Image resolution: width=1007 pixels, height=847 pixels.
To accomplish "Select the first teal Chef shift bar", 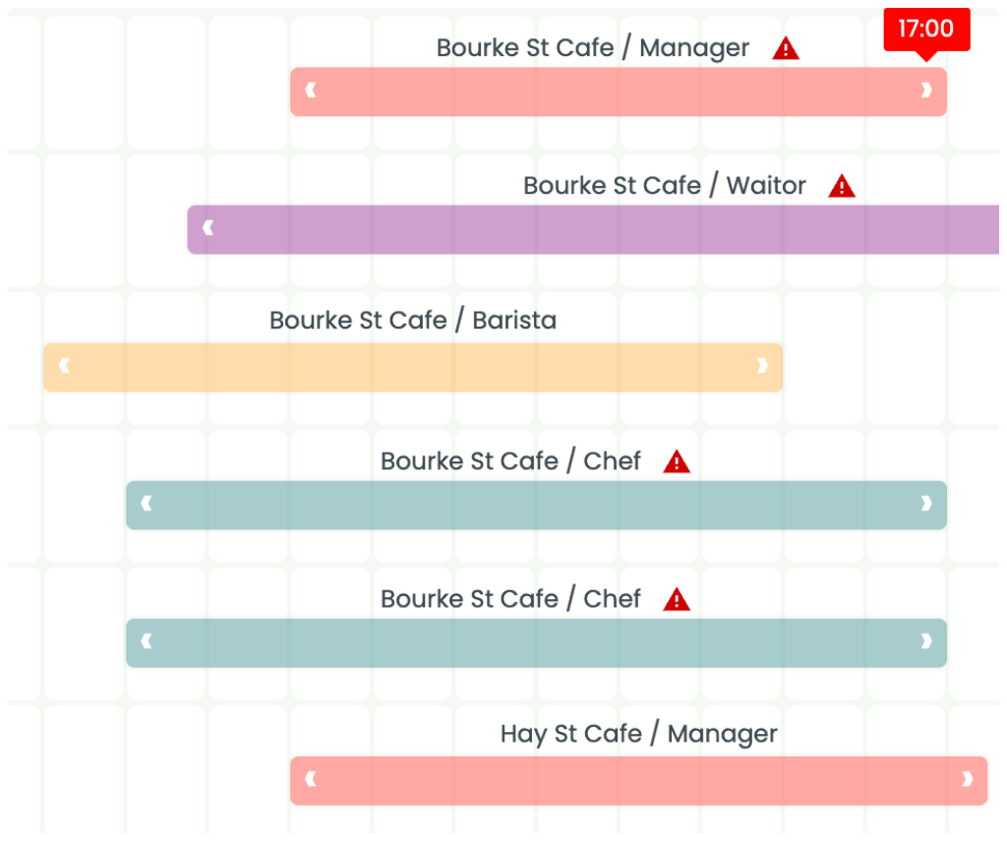I will click(536, 505).
